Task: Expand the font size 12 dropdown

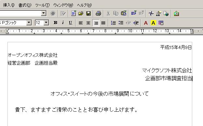Action: pyautogui.click(x=46, y=23)
